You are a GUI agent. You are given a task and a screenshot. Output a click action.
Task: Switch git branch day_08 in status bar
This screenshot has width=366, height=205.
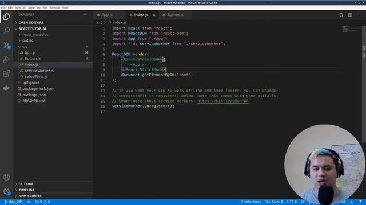[13, 202]
